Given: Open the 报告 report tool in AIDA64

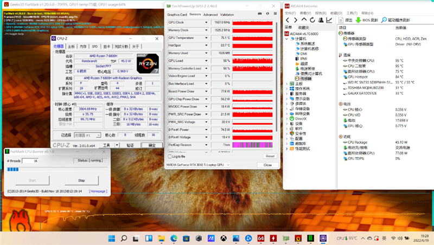Looking at the screenshot, I should (x=346, y=20).
